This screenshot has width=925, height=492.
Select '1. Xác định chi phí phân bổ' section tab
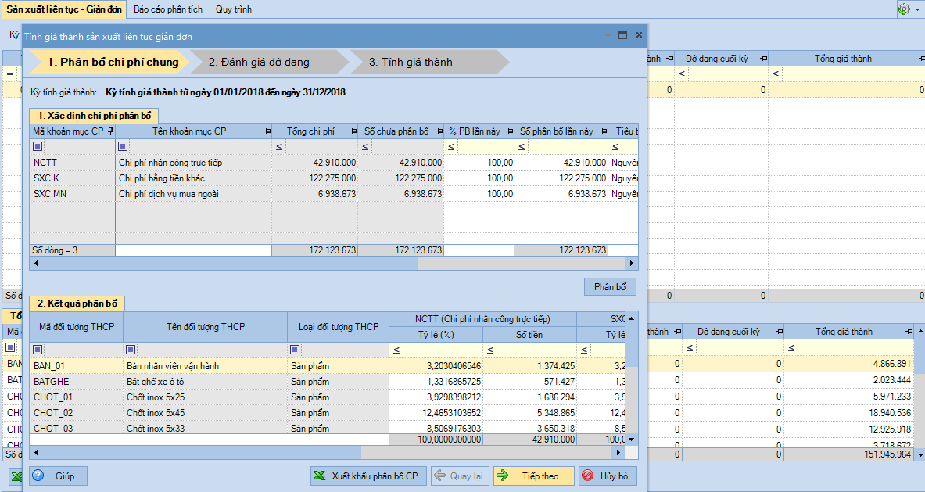(x=95, y=116)
